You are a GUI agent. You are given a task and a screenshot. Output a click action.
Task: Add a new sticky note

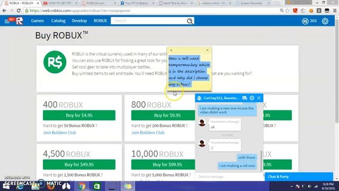[171, 50]
